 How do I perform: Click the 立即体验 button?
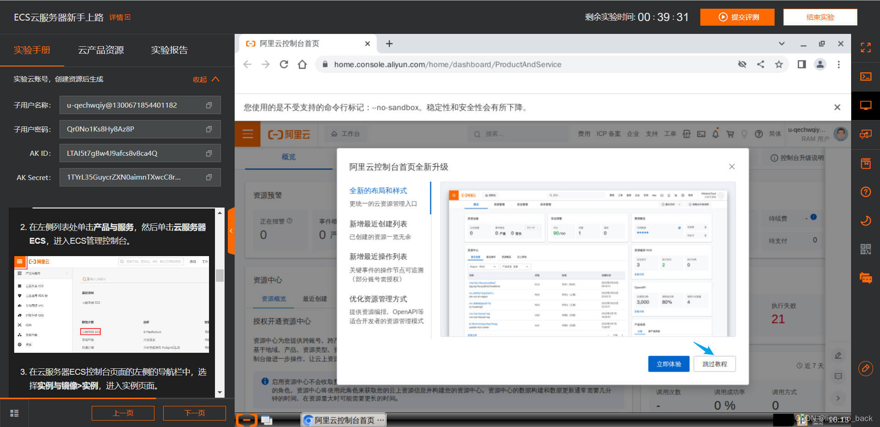click(669, 364)
